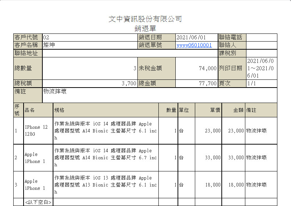The image size is (291, 206).
Task: Select the grand total 77,700
Action: point(207,84)
